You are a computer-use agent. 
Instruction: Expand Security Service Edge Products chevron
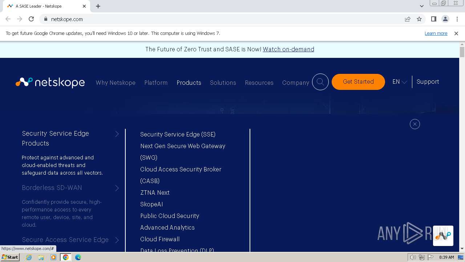pos(117,134)
